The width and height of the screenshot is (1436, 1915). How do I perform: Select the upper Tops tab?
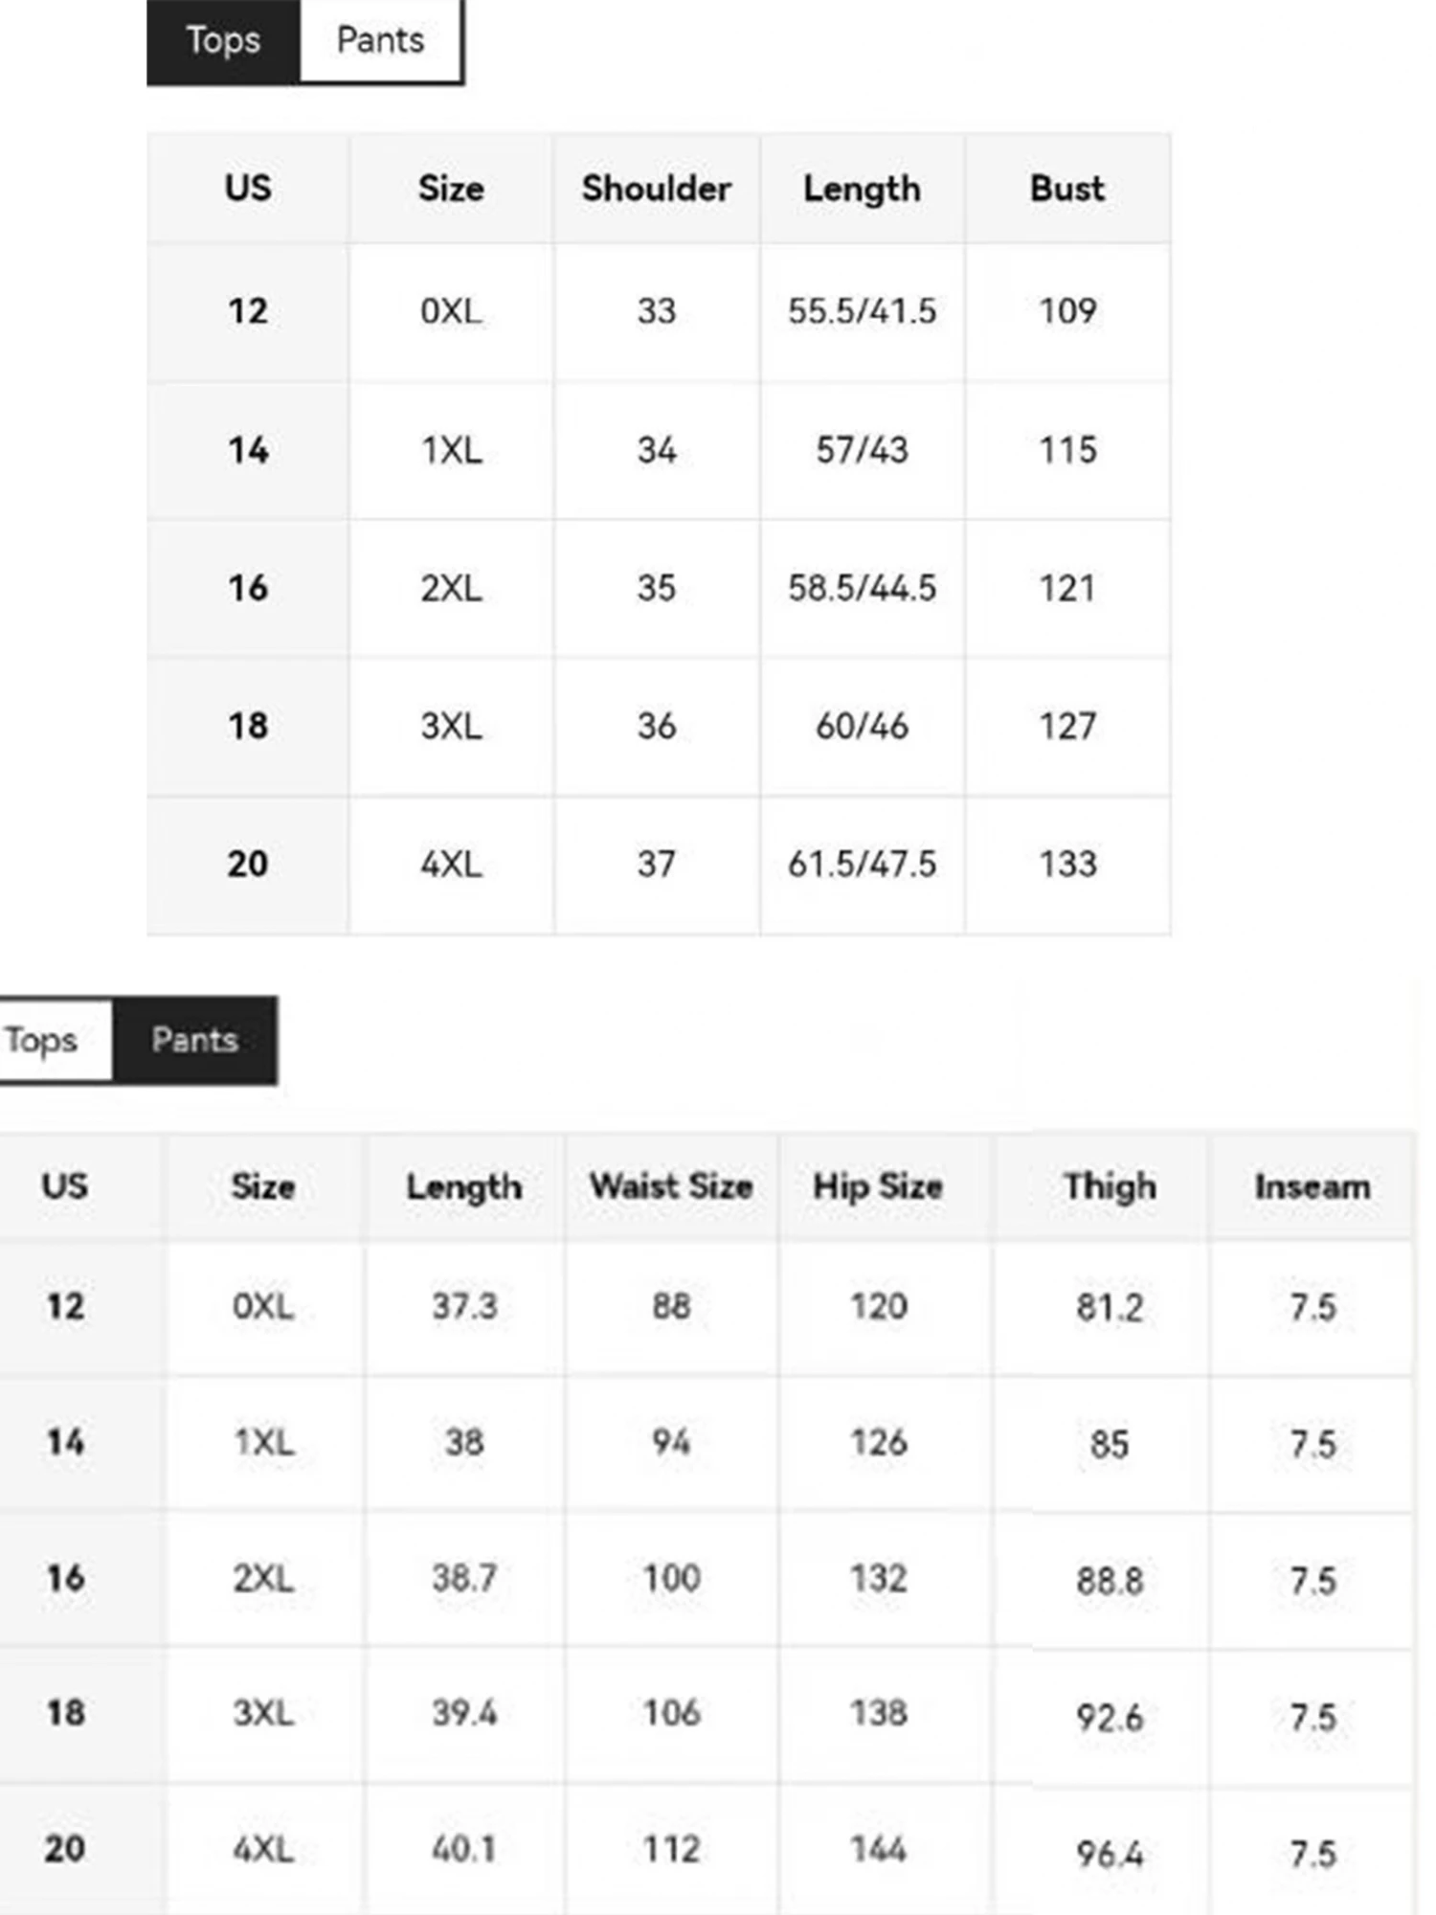(x=223, y=40)
